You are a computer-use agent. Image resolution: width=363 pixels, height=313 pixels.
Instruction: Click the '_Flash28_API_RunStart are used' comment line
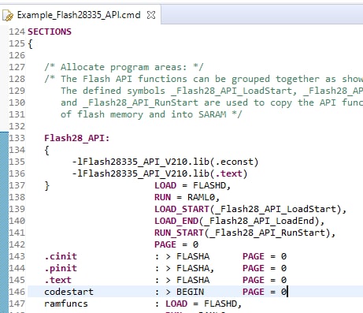(x=212, y=102)
